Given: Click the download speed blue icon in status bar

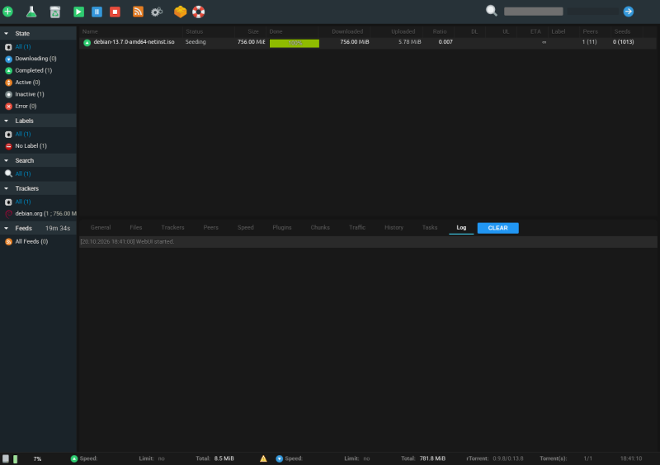Looking at the screenshot, I should 279,458.
